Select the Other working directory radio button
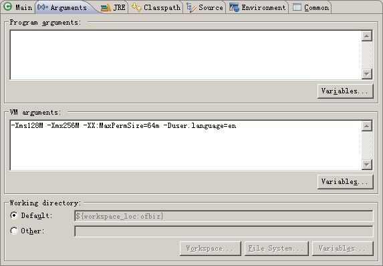Image resolution: width=383 pixels, height=266 pixels. (x=14, y=231)
